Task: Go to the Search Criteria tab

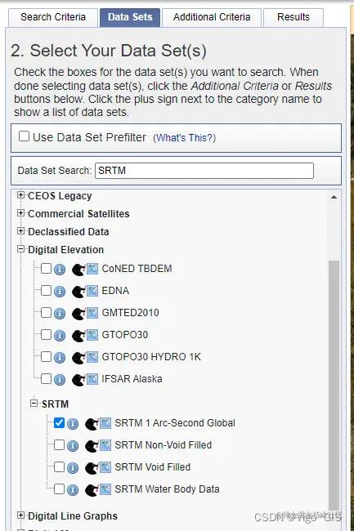Action: 53,17
